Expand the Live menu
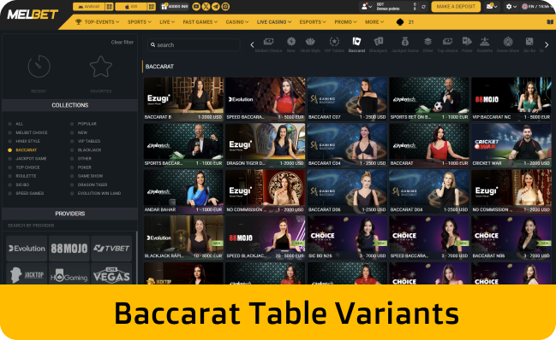Image resolution: width=556 pixels, height=340 pixels. (x=167, y=22)
